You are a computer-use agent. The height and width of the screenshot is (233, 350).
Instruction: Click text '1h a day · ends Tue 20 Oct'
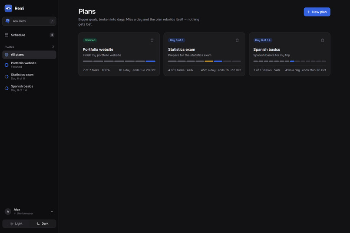(137, 70)
